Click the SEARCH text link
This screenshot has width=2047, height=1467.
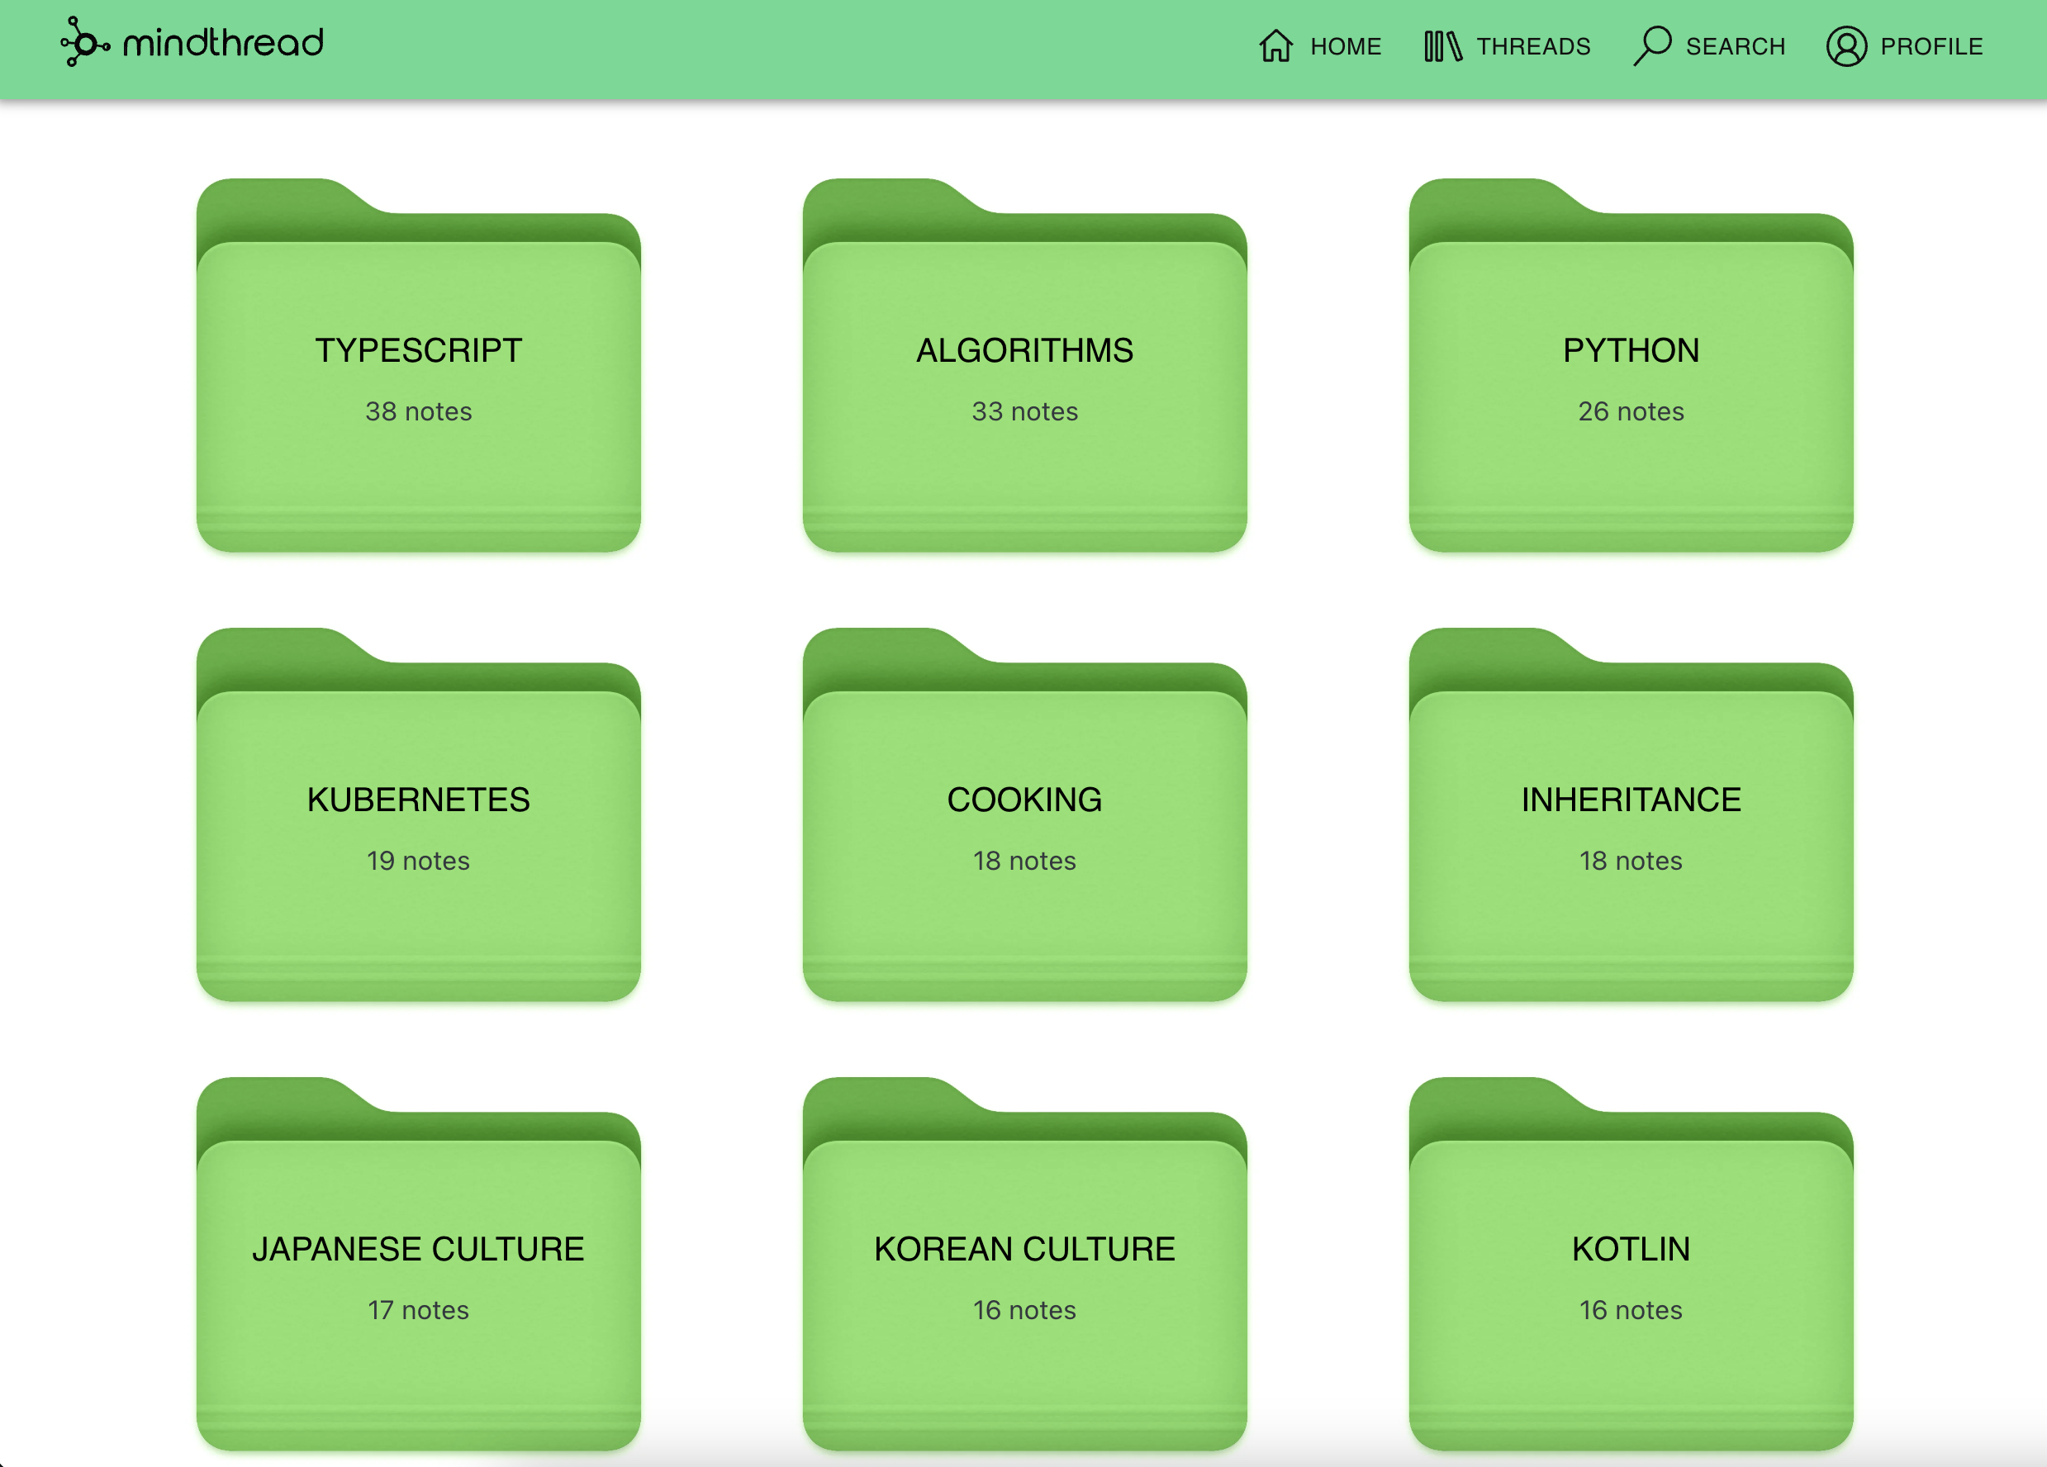pyautogui.click(x=1735, y=47)
